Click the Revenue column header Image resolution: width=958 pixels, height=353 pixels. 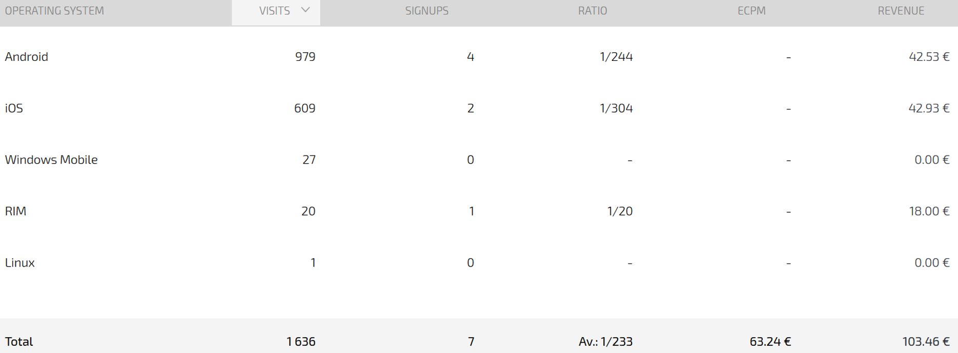pyautogui.click(x=901, y=11)
